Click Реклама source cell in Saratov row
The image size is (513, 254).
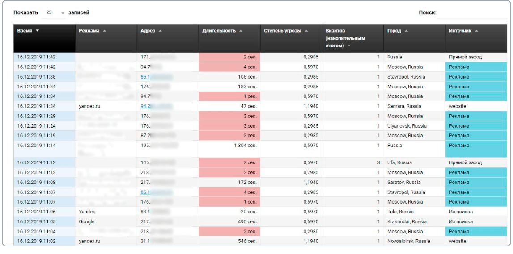(x=476, y=183)
